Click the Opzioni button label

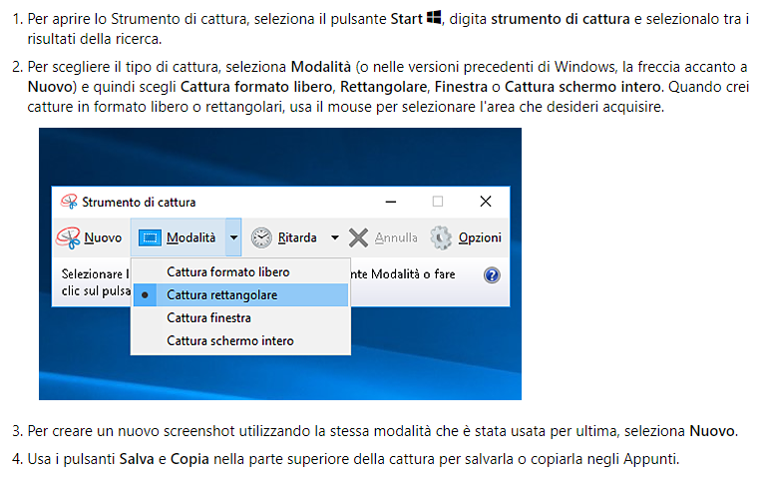[480, 238]
